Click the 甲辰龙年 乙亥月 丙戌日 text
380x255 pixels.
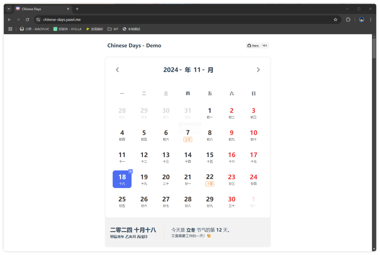pyautogui.click(x=129, y=237)
